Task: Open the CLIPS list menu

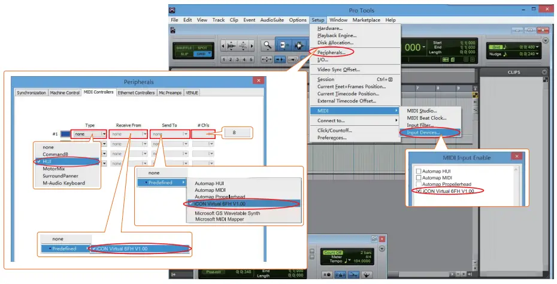Action: click(544, 72)
